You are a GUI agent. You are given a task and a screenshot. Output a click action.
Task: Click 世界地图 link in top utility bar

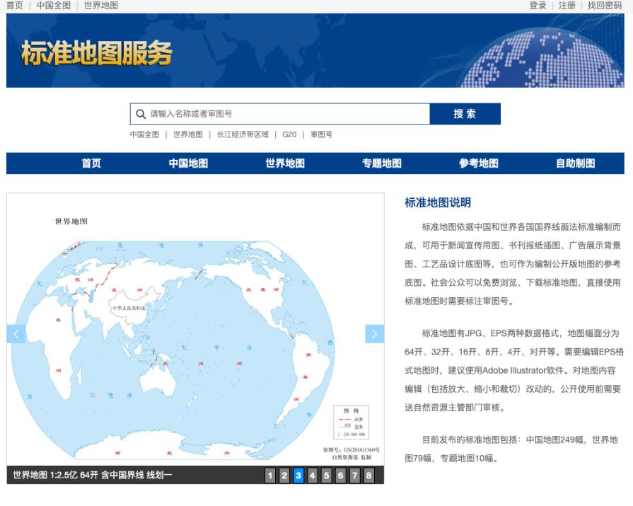101,6
